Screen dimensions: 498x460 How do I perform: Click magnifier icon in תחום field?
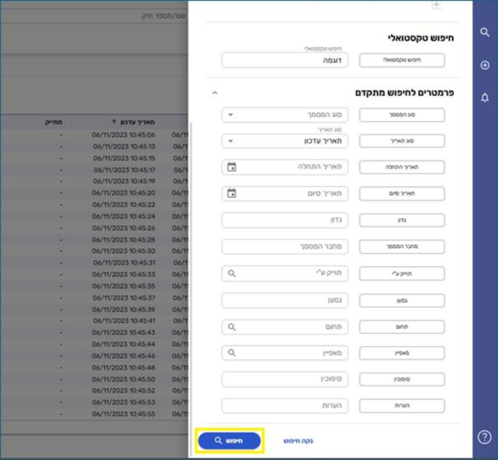tap(231, 326)
